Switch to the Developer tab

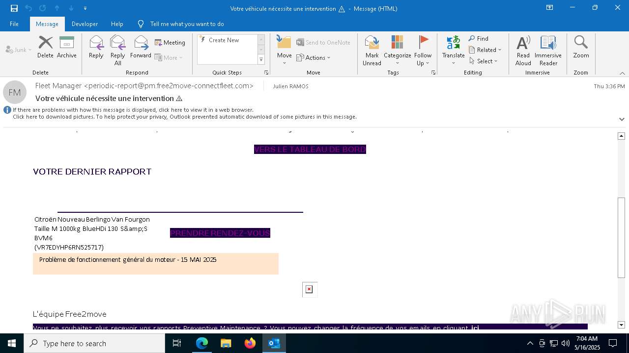click(85, 24)
